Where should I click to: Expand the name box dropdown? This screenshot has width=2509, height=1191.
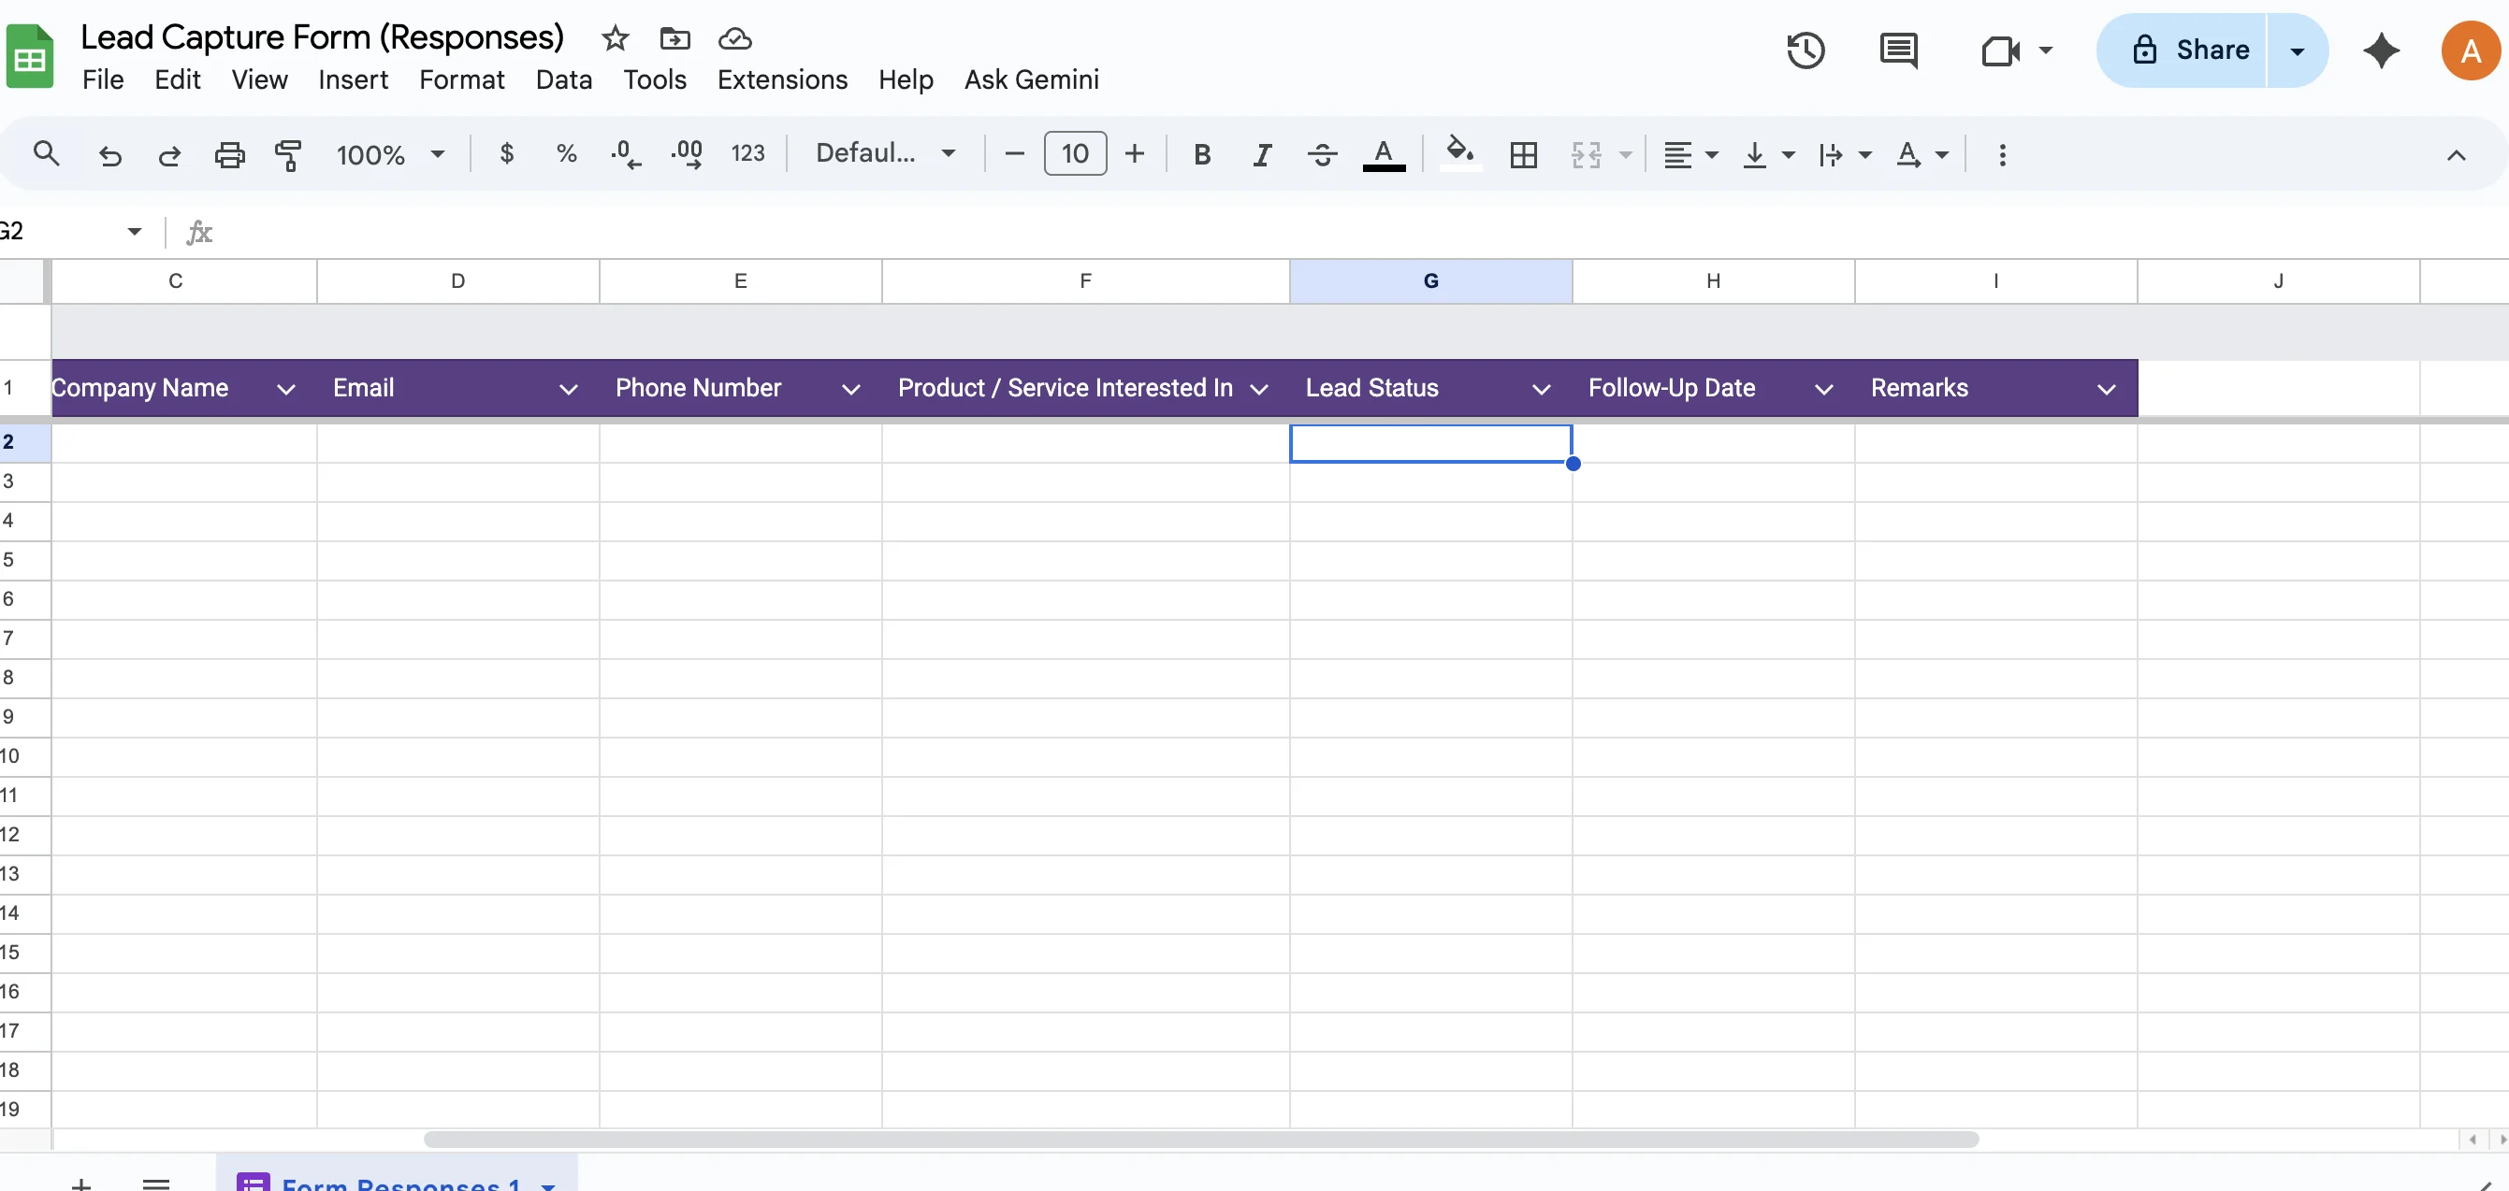point(135,231)
